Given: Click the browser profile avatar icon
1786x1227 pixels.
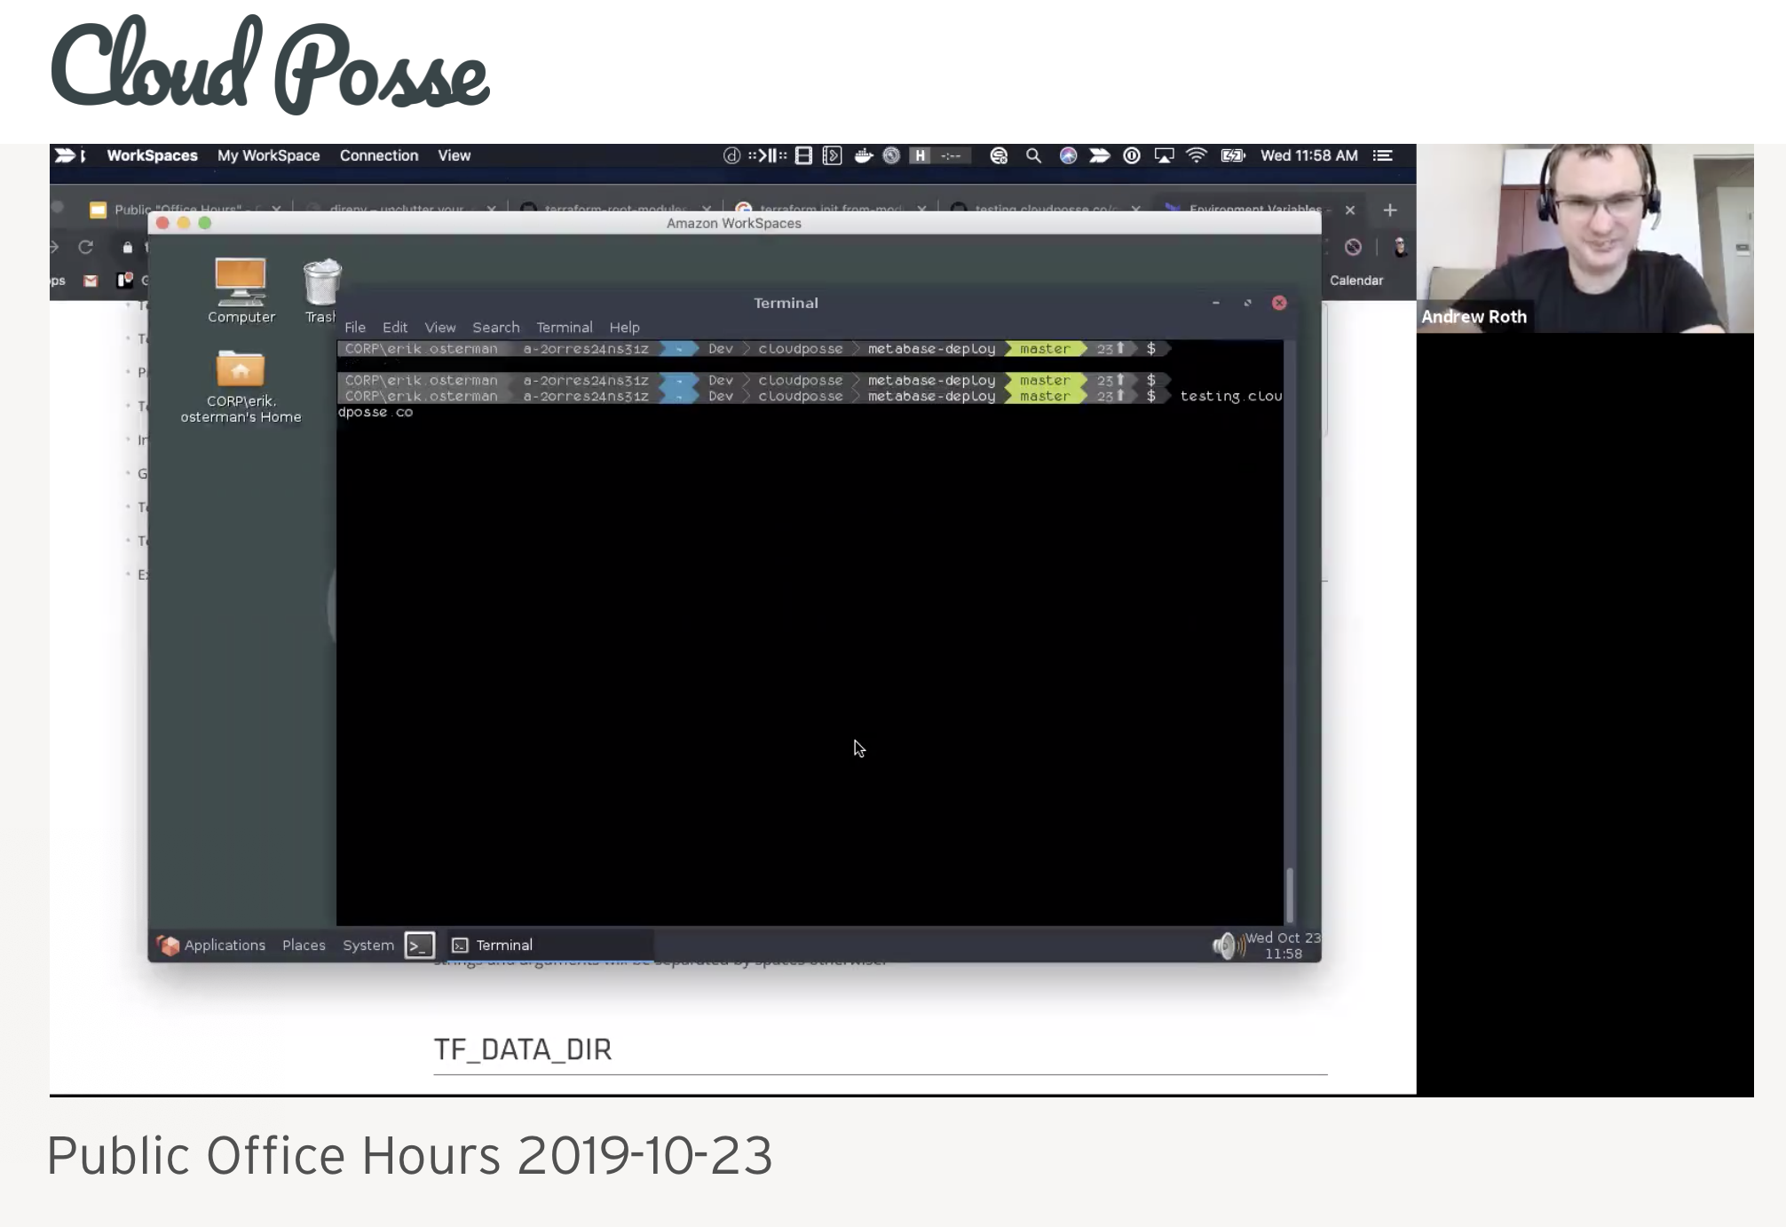Looking at the screenshot, I should click(1400, 247).
